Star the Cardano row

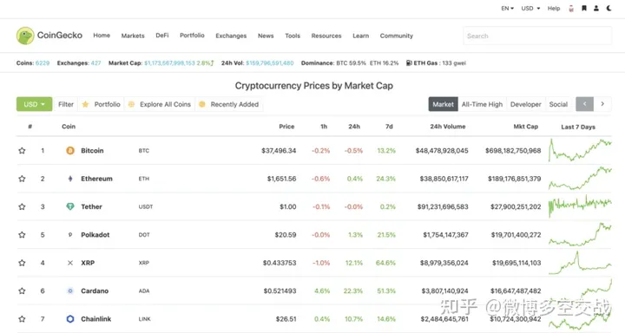[x=22, y=291]
